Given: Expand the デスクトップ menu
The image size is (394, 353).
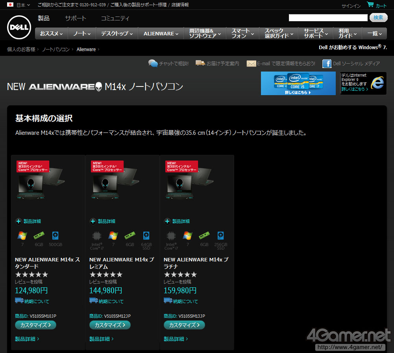Looking at the screenshot, I should point(117,33).
